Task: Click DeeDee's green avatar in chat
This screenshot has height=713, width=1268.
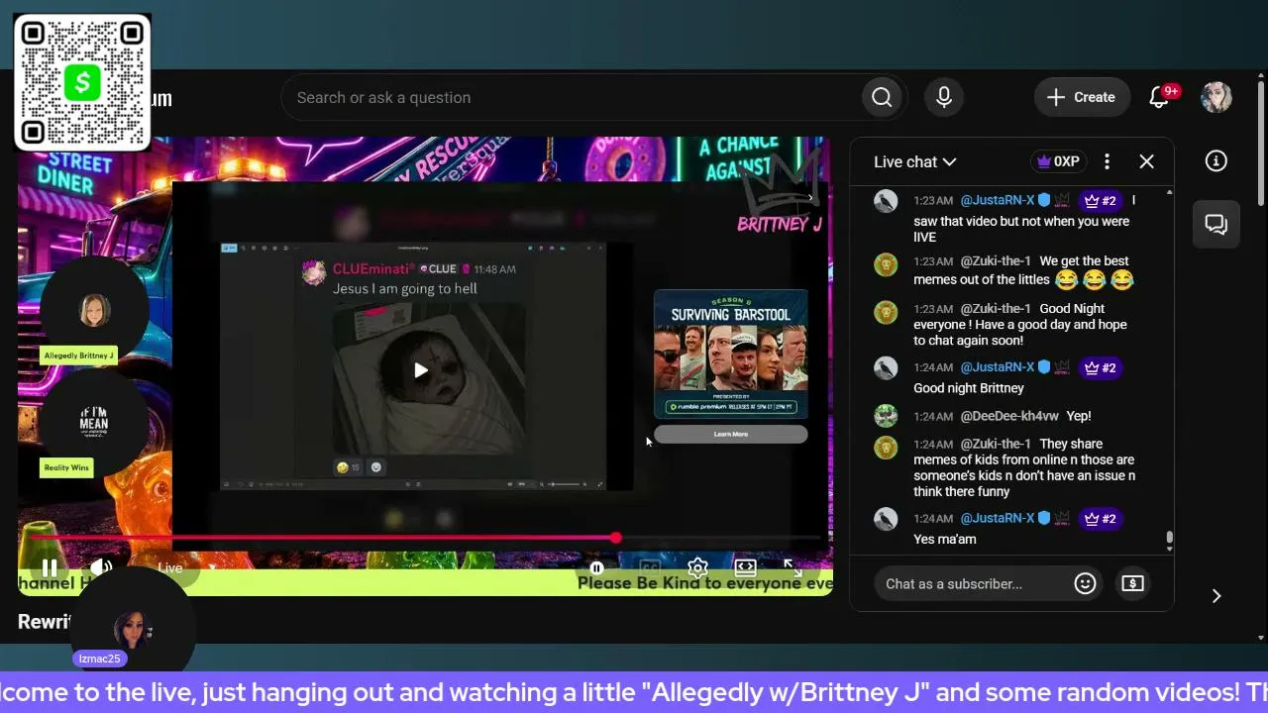Action: 886,416
